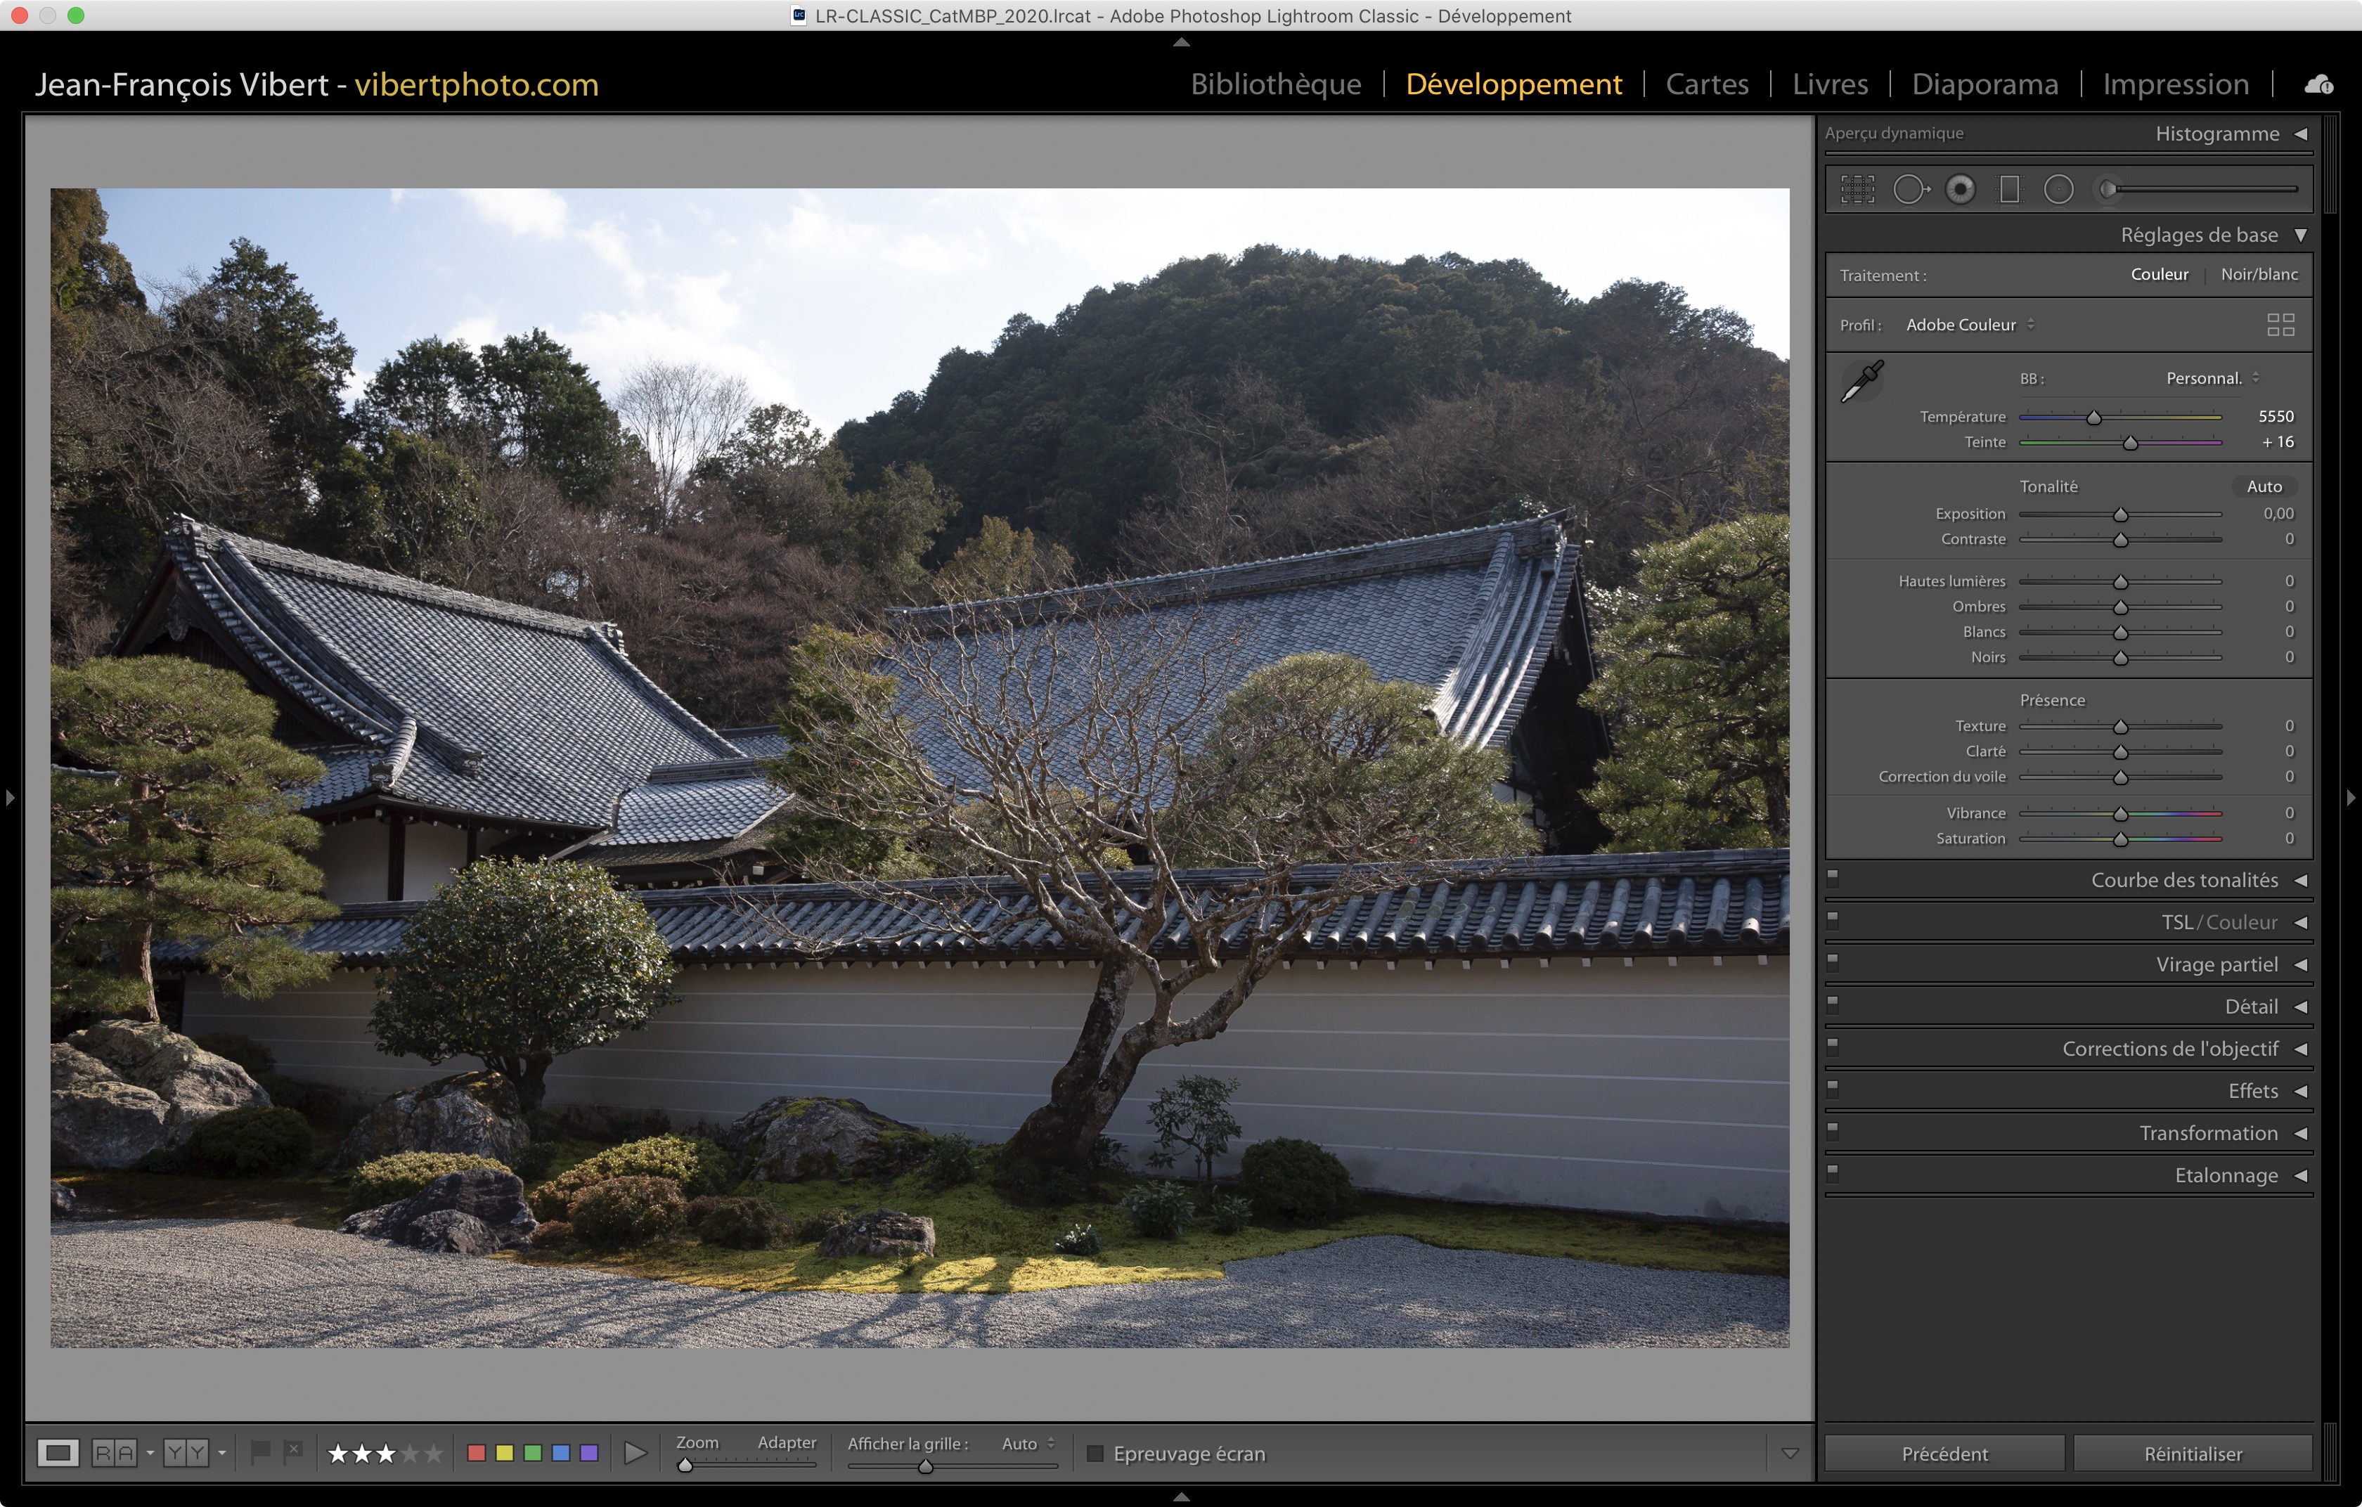Click the Exposition slider handle
The image size is (2362, 1507).
(x=2119, y=515)
